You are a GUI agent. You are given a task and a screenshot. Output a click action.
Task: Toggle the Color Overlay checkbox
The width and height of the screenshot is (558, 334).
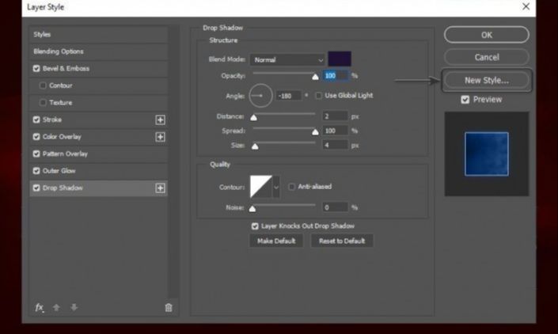click(36, 137)
